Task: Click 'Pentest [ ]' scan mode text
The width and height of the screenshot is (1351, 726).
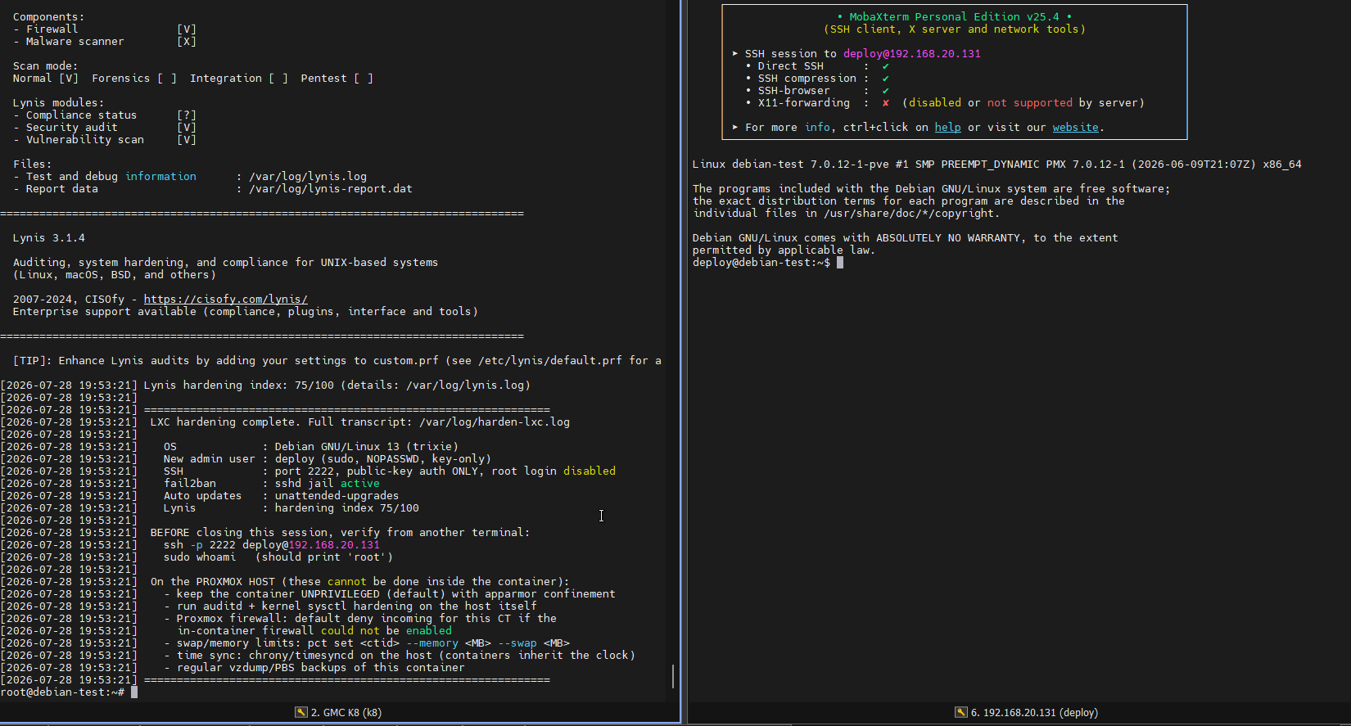Action: (337, 78)
